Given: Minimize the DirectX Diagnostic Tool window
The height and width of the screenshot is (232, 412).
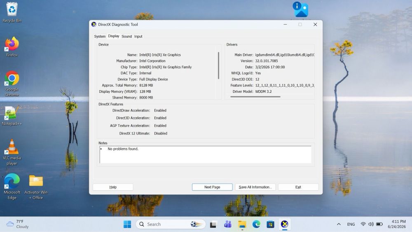Looking at the screenshot, I should tap(286, 24).
